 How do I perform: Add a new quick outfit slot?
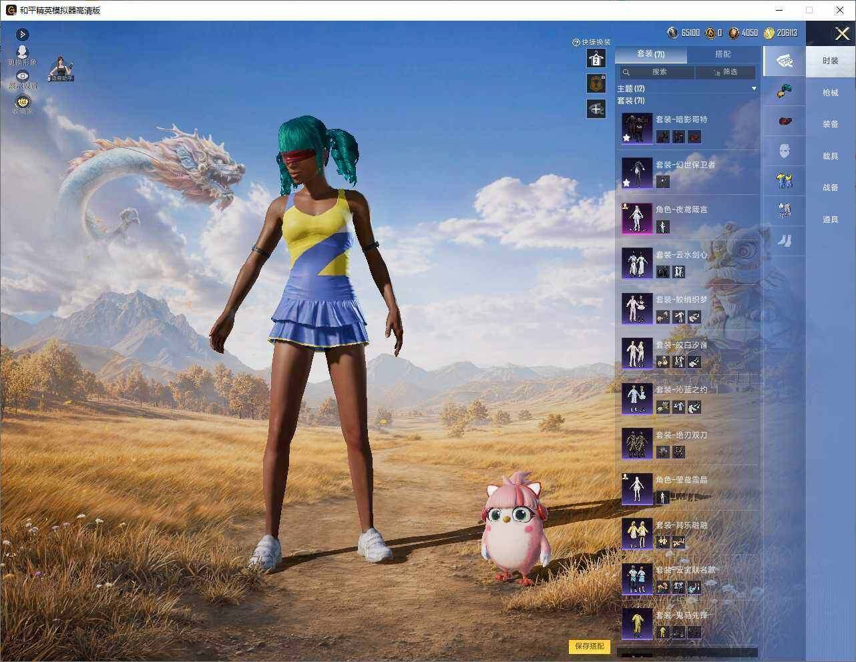(x=596, y=109)
